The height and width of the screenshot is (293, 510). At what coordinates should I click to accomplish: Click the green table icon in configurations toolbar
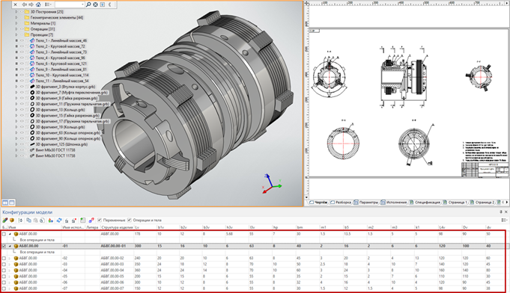[83, 220]
